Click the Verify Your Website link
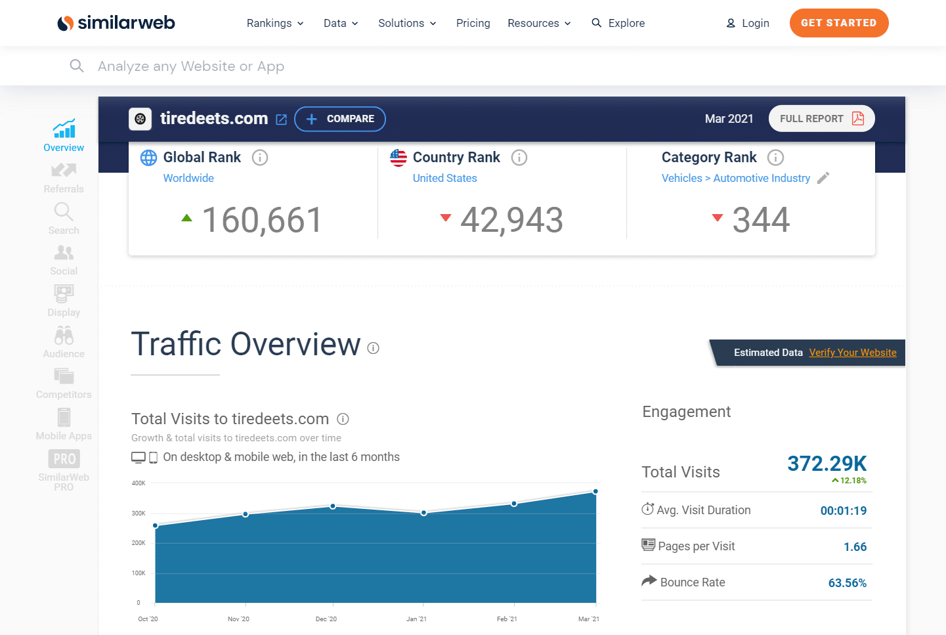Screen dimensions: 946x635 click(852, 353)
